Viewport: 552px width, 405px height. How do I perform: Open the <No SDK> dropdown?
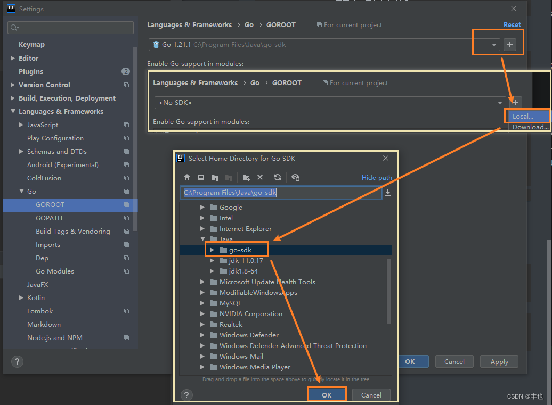click(500, 103)
